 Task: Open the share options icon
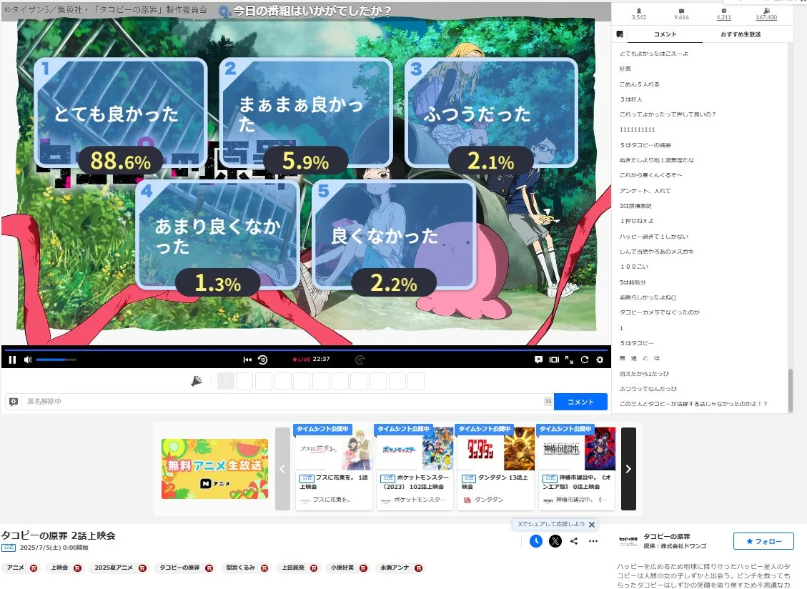tap(574, 541)
